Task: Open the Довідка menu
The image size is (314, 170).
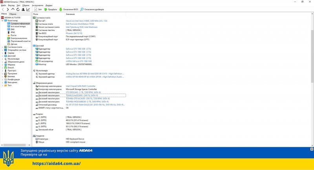Action: tap(49, 5)
